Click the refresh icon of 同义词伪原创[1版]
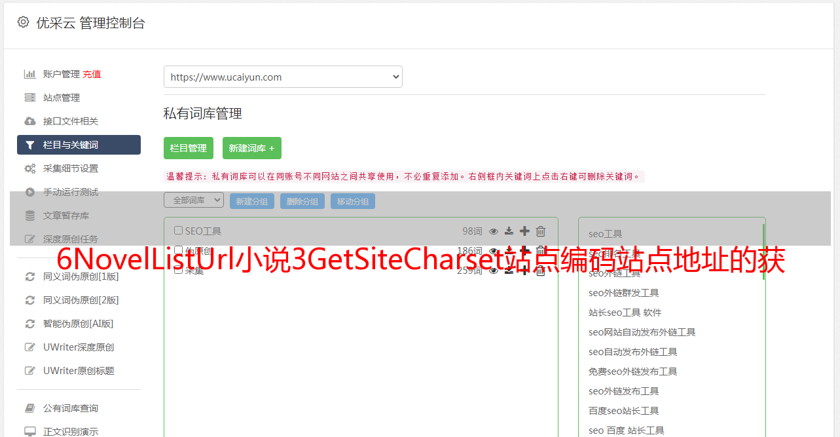This screenshot has width=840, height=437. [x=29, y=276]
